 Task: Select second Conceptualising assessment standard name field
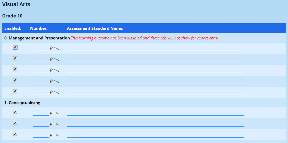pos(155,124)
